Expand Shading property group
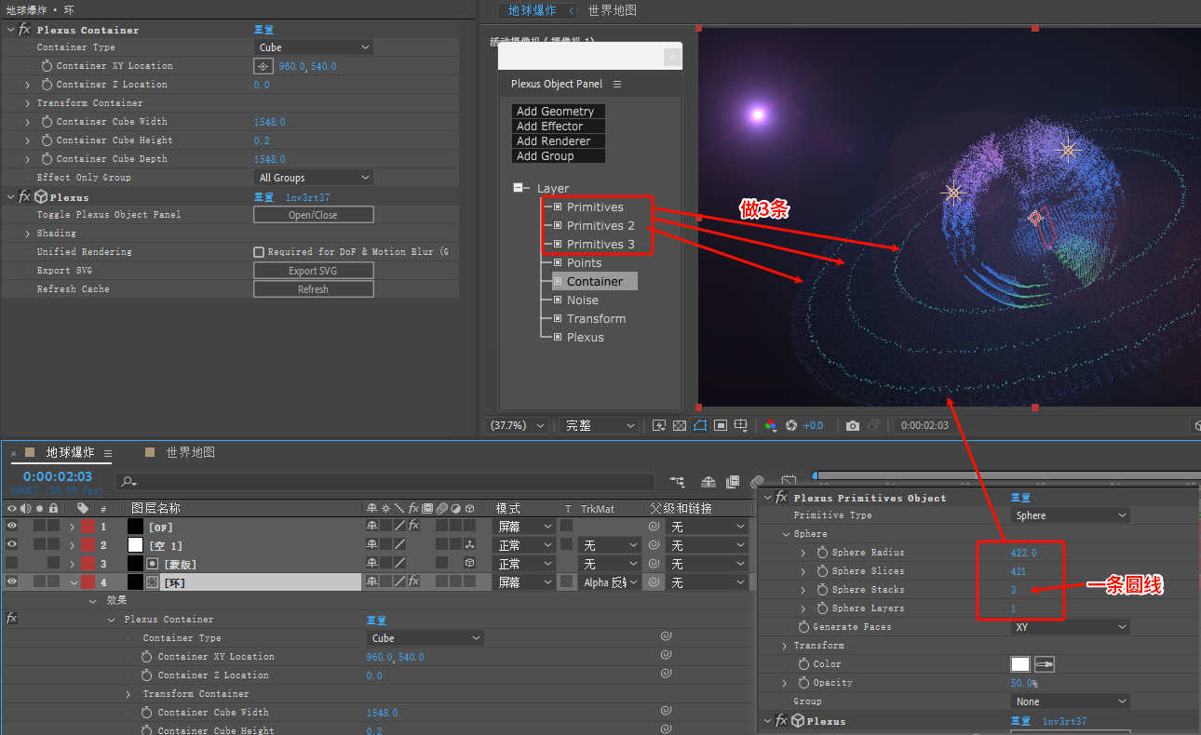Viewport: 1201px width, 735px height. (28, 234)
